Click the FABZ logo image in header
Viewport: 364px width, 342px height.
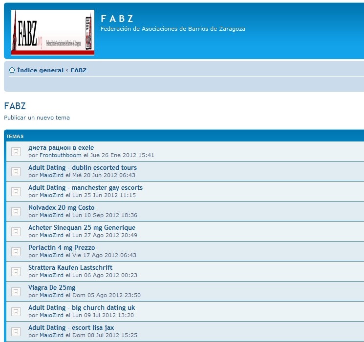click(53, 33)
